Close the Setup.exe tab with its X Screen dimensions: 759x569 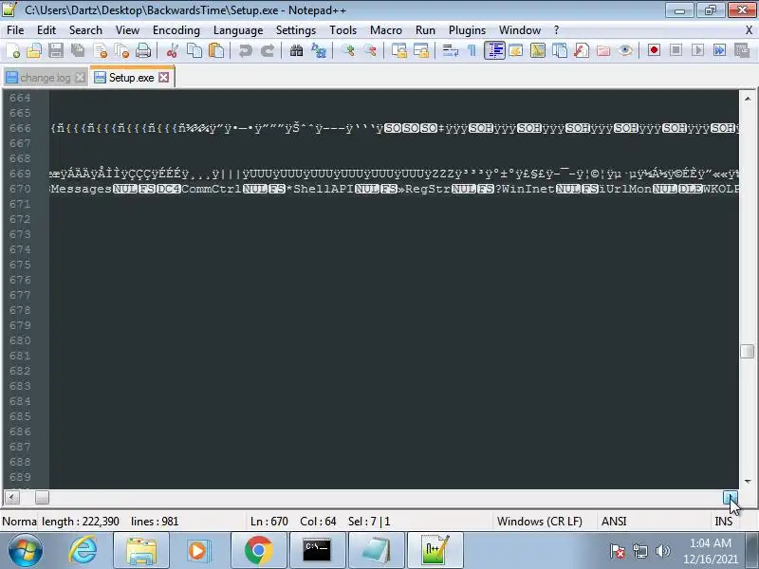[x=164, y=78]
